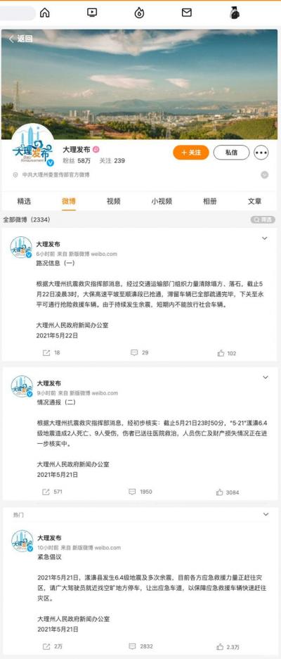Open the user avatar in the top bar
The width and height of the screenshot is (281, 659).
click(x=235, y=13)
